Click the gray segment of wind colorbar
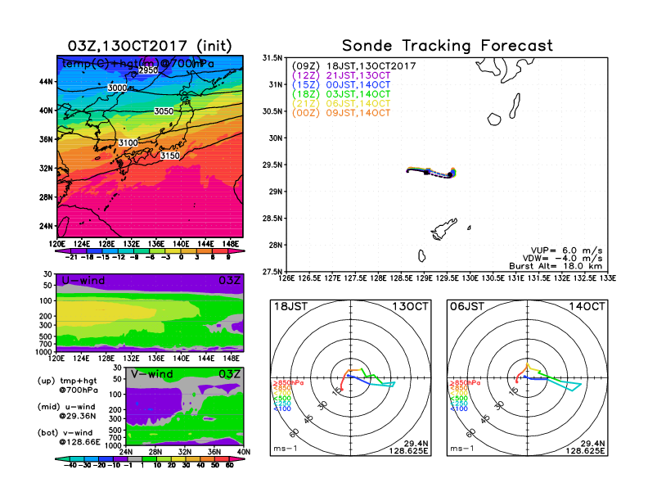The width and height of the screenshot is (648, 501). 135,459
